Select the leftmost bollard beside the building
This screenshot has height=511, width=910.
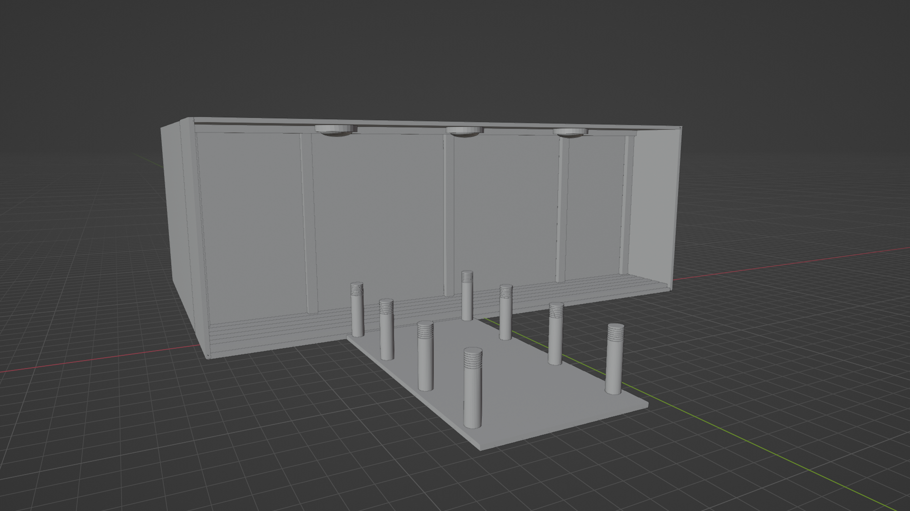pyautogui.click(x=357, y=310)
